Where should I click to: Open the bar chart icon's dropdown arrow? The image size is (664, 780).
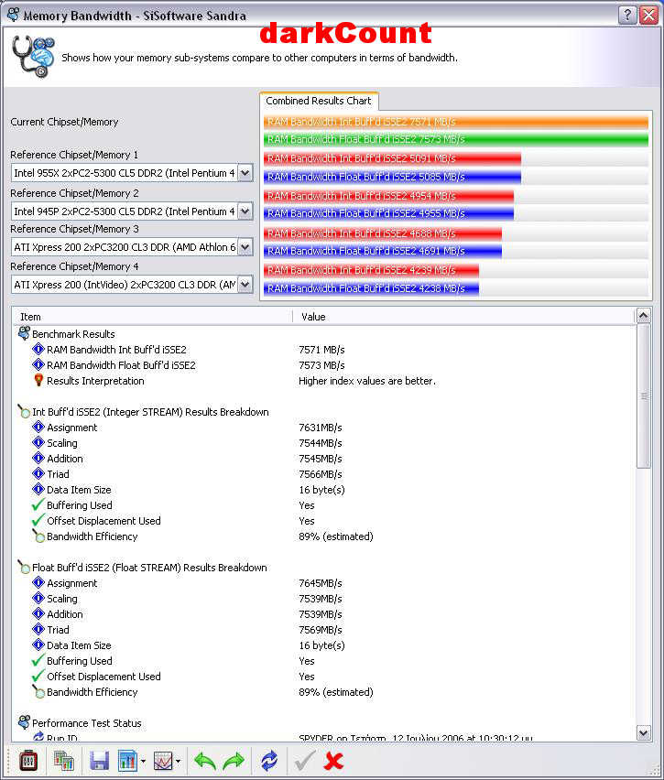pyautogui.click(x=144, y=762)
